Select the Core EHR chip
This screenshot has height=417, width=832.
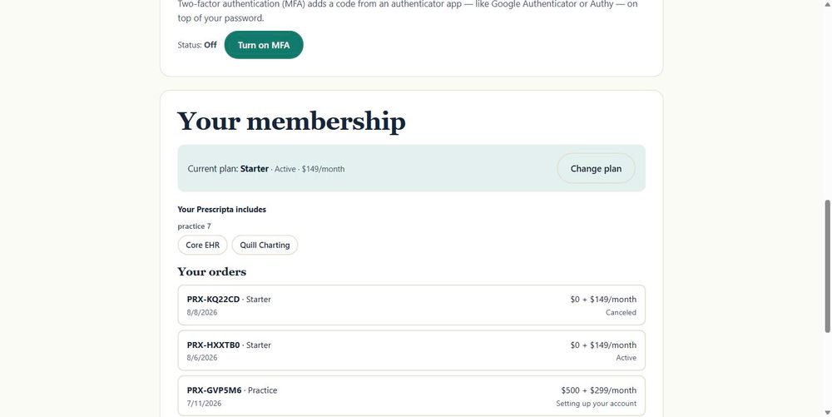click(202, 245)
